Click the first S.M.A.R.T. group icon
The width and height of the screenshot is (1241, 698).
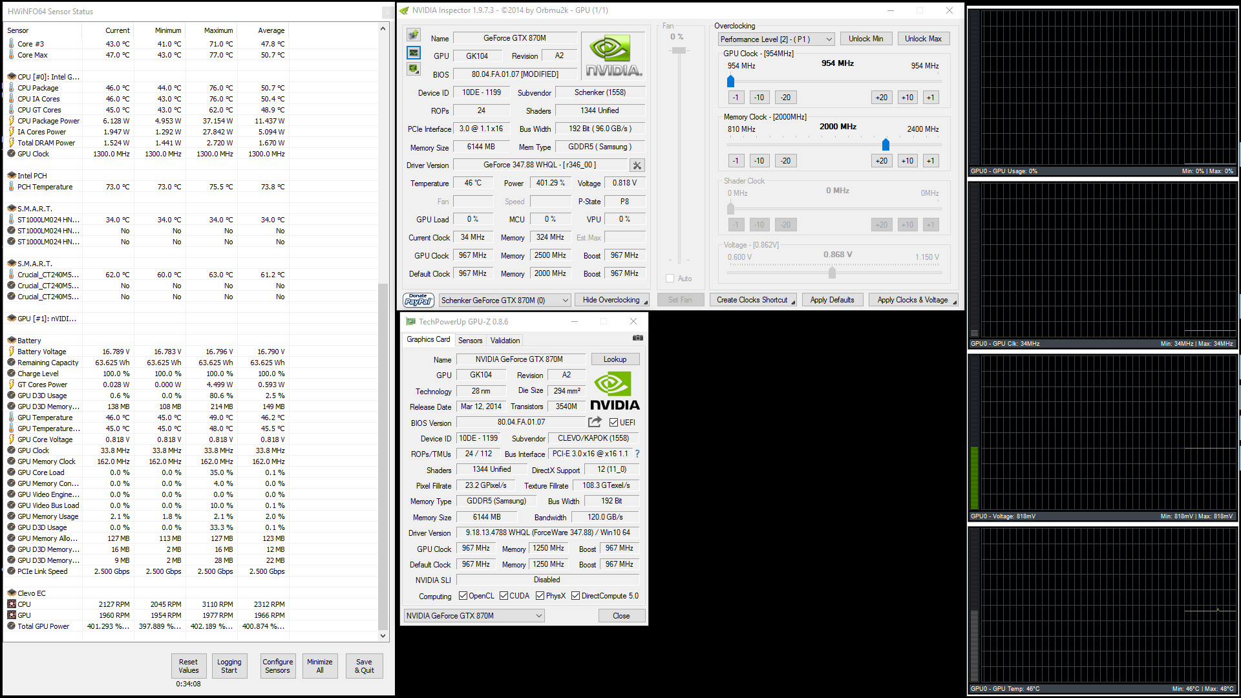coord(12,209)
